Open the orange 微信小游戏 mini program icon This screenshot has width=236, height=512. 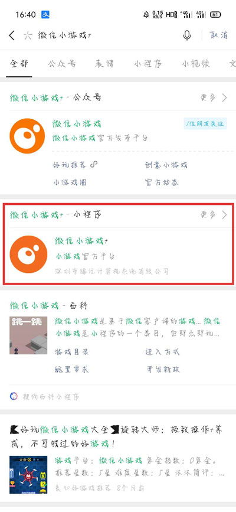(x=28, y=255)
